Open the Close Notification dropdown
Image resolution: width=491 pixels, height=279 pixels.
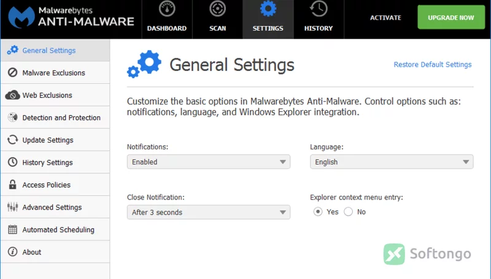[209, 212]
